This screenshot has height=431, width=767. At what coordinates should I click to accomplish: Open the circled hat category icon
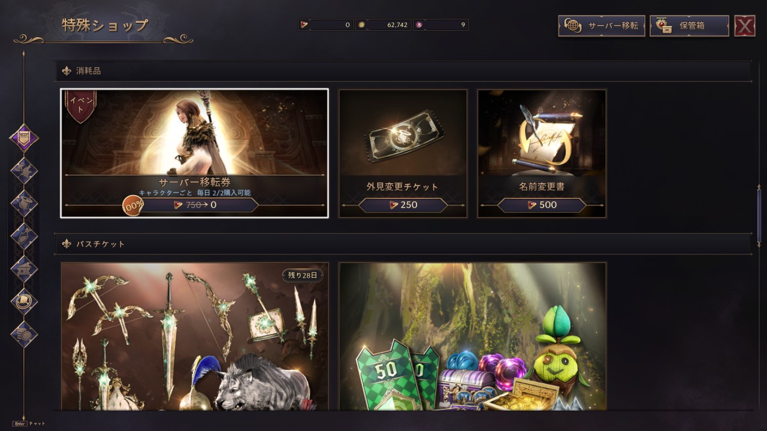pos(24,302)
